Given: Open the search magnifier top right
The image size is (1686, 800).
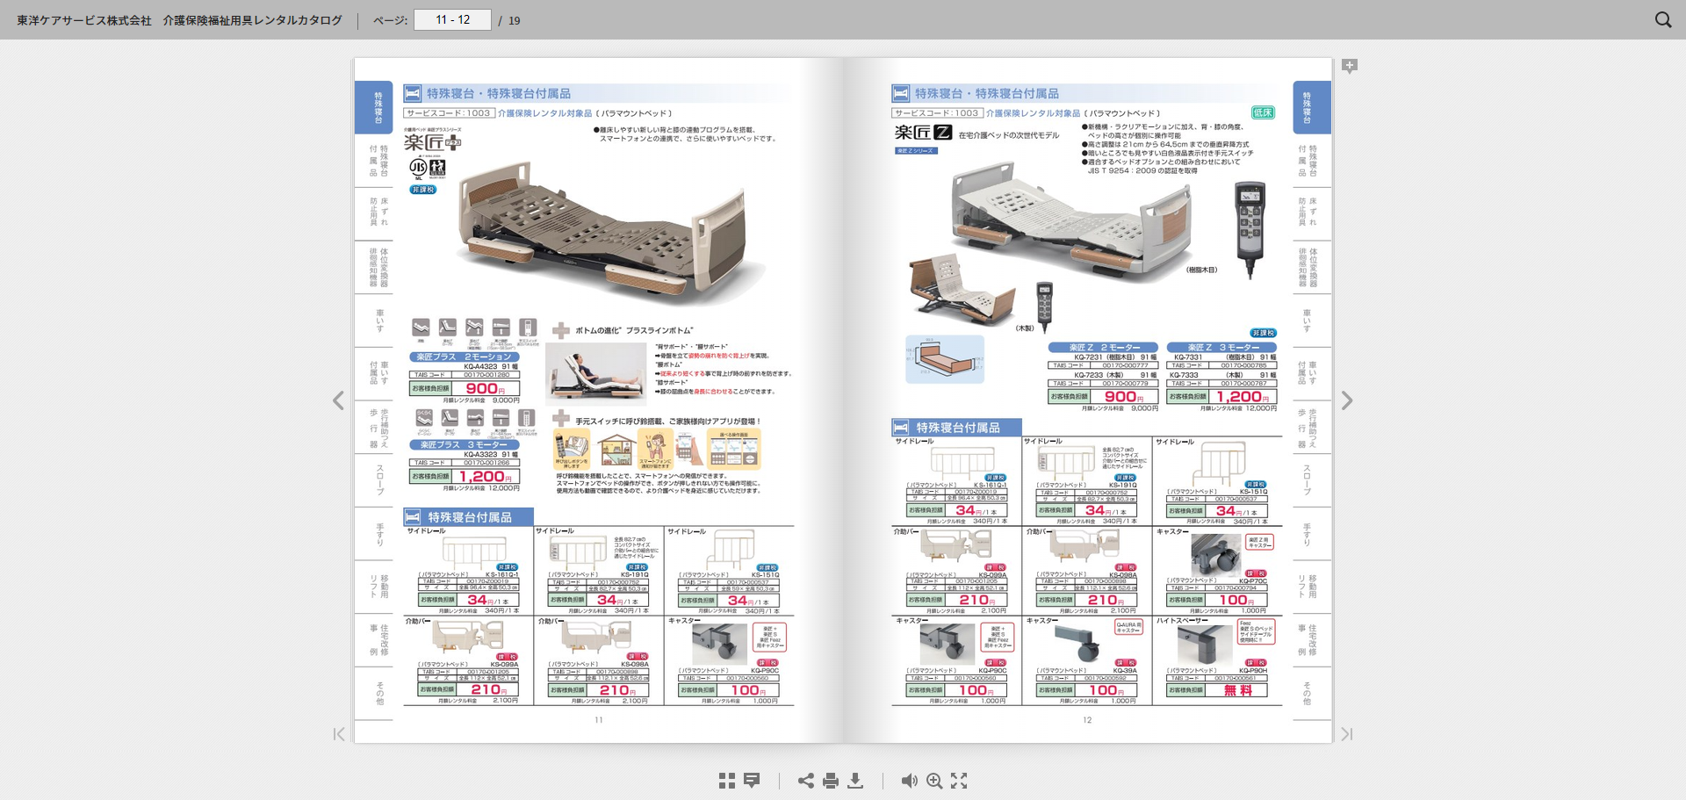Looking at the screenshot, I should [x=1662, y=19].
